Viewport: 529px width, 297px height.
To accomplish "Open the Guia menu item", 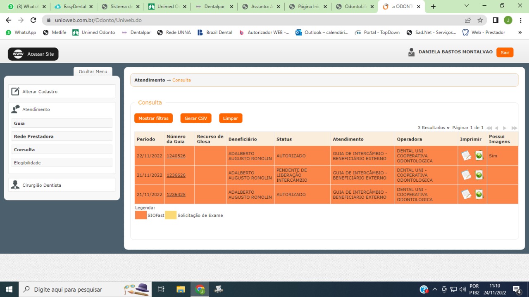I will 62,124.
